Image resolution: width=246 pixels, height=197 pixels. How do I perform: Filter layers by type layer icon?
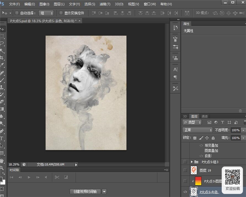pyautogui.click(x=222, y=122)
